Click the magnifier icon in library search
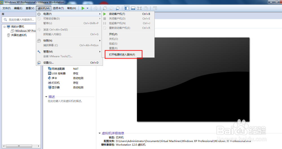 coord(5,20)
